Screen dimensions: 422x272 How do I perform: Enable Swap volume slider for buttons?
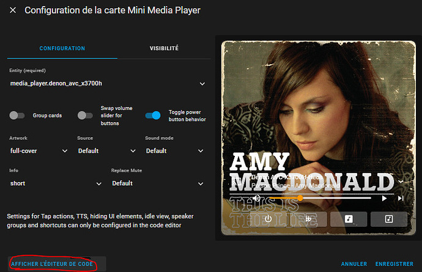85,116
